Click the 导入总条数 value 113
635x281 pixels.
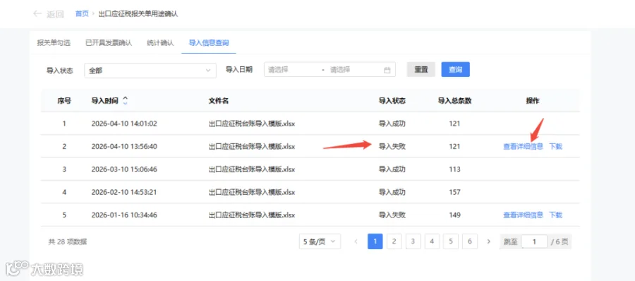coord(454,169)
